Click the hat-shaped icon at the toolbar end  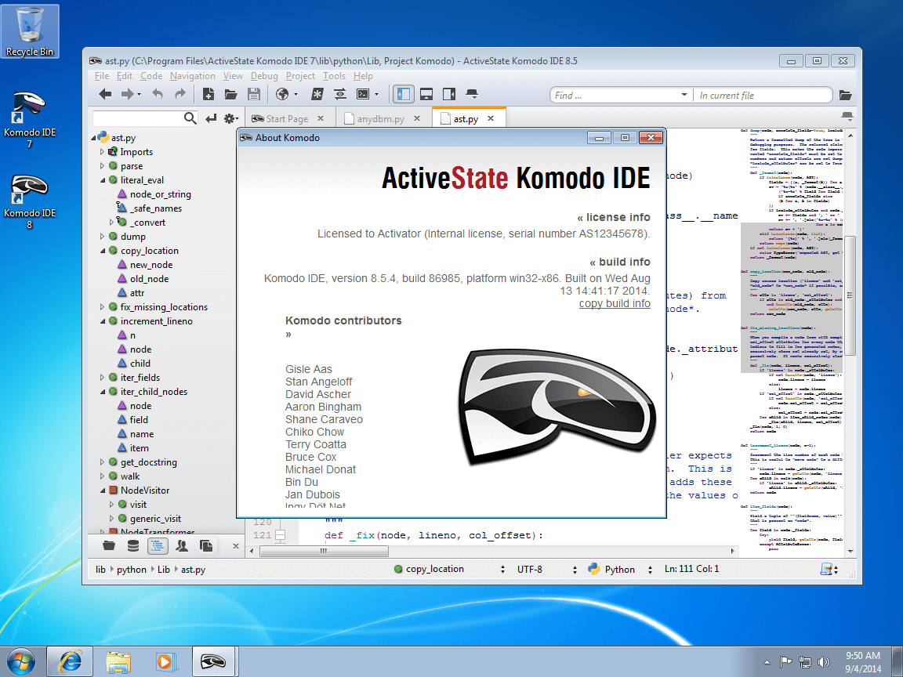pos(472,94)
